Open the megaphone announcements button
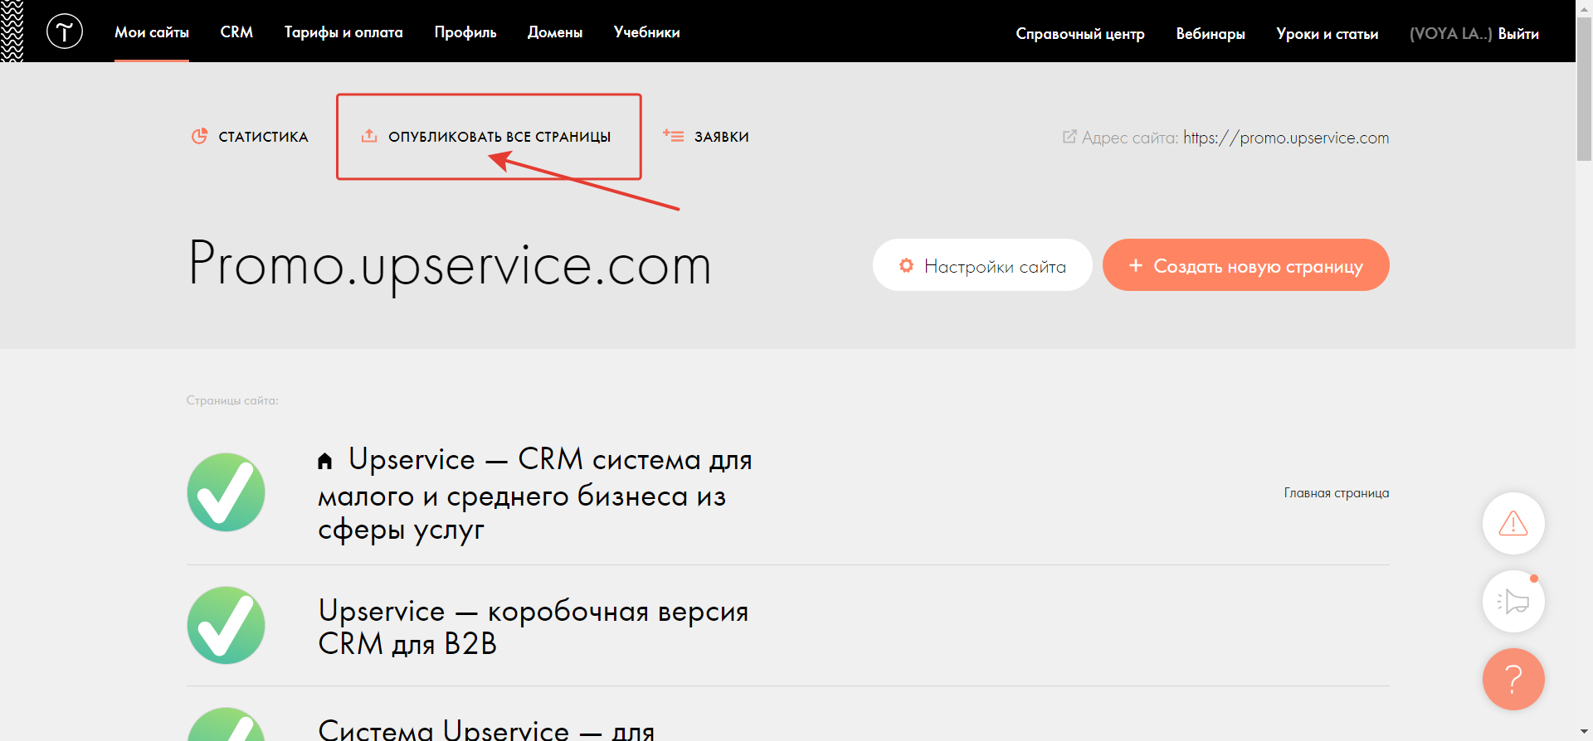1593x741 pixels. pos(1513,601)
